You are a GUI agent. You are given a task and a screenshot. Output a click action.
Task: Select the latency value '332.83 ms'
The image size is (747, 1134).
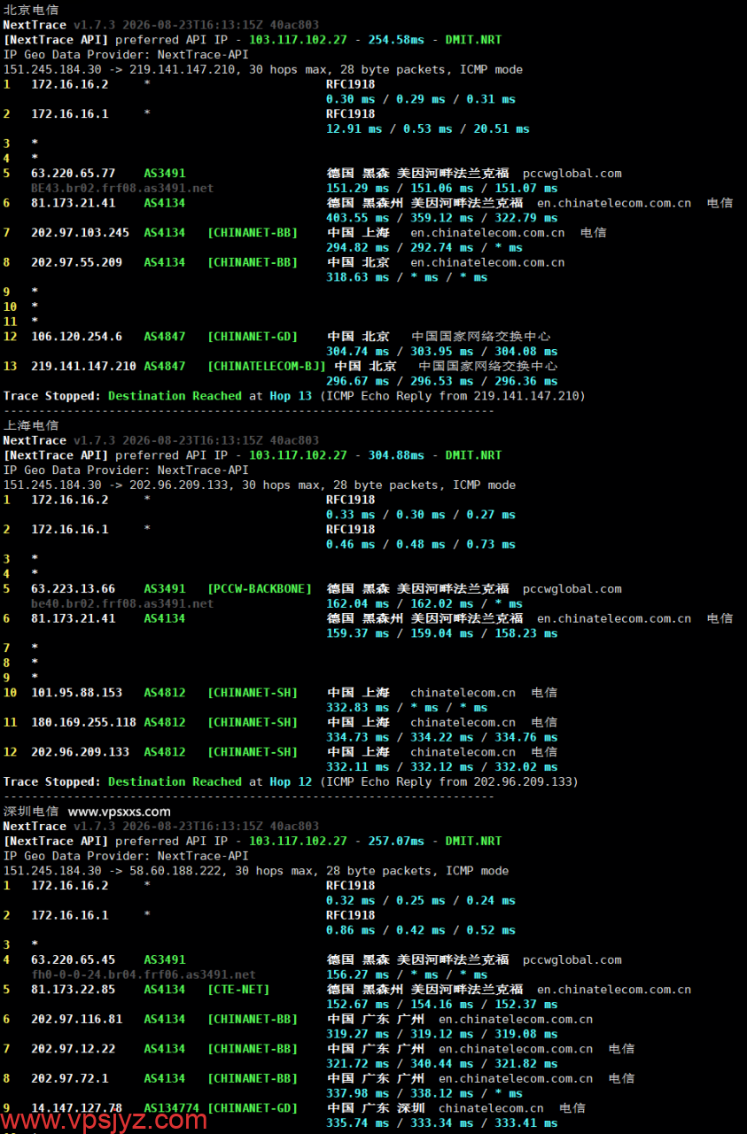358,707
